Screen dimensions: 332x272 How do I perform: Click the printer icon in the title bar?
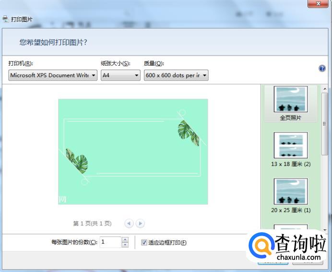5,19
